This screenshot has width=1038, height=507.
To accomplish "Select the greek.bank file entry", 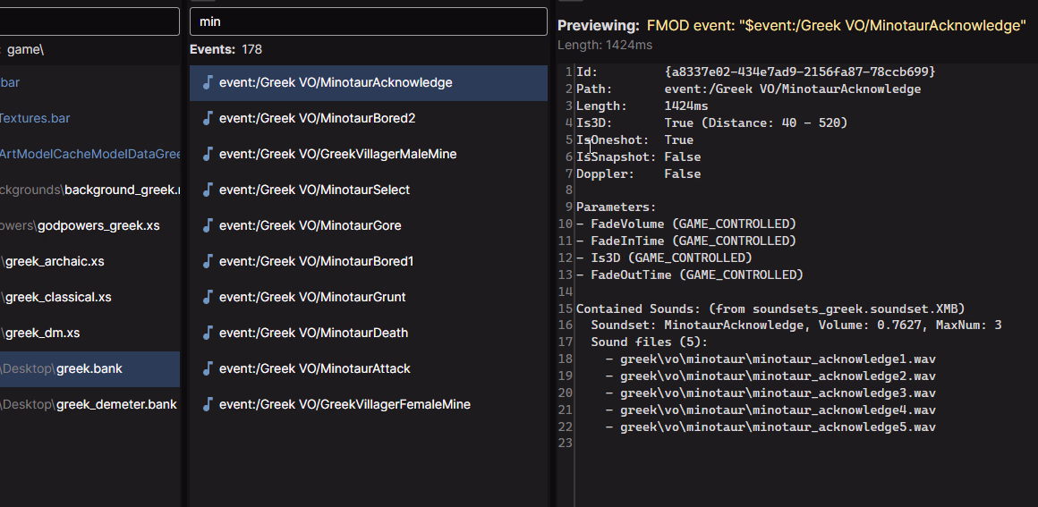I will [89, 368].
